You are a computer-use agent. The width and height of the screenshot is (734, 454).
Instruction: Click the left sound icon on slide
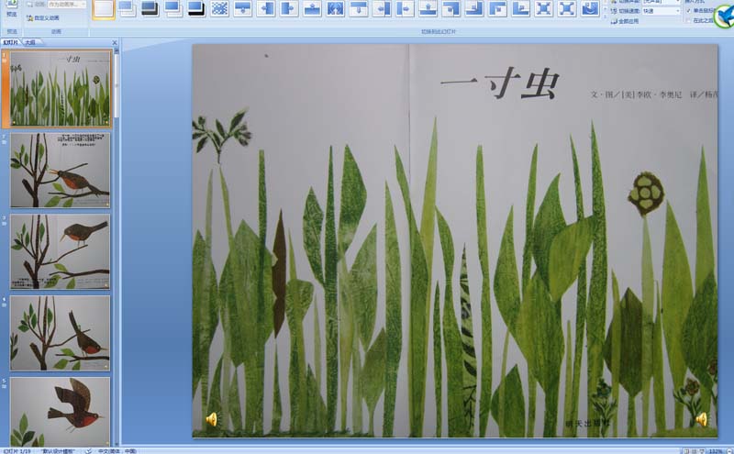[212, 419]
